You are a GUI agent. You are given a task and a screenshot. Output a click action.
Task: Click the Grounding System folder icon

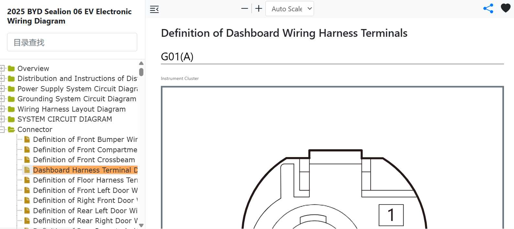(11, 99)
